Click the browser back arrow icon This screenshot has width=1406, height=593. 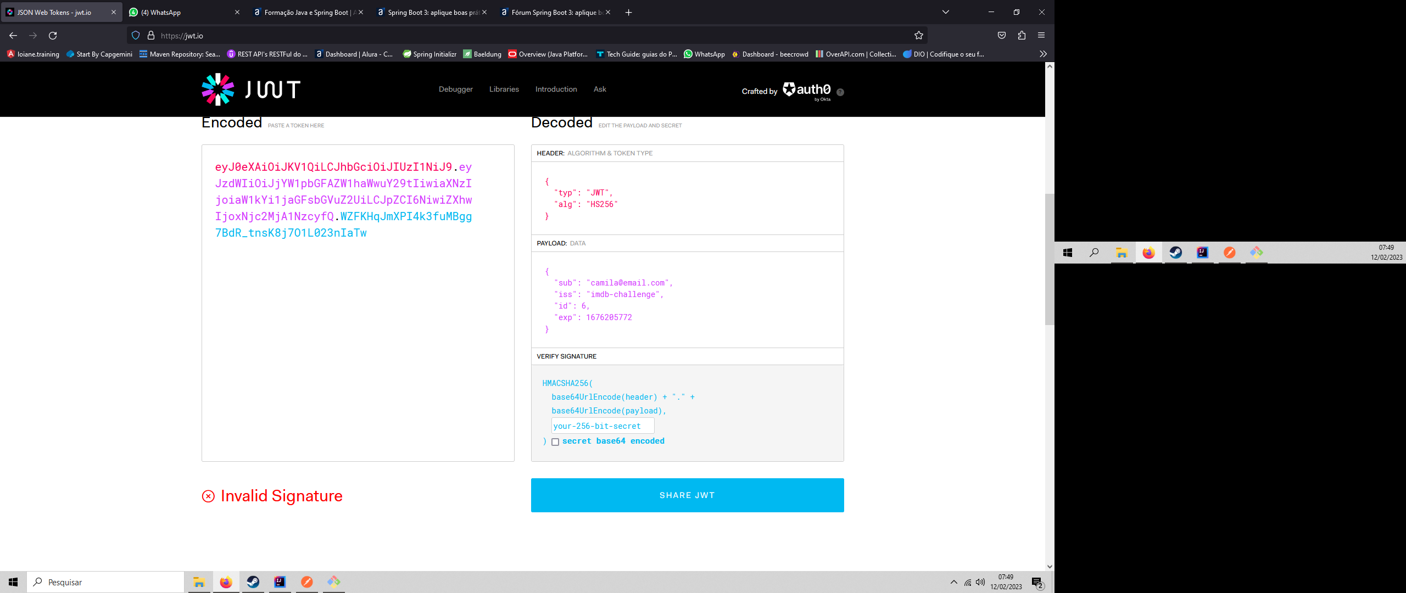click(13, 36)
